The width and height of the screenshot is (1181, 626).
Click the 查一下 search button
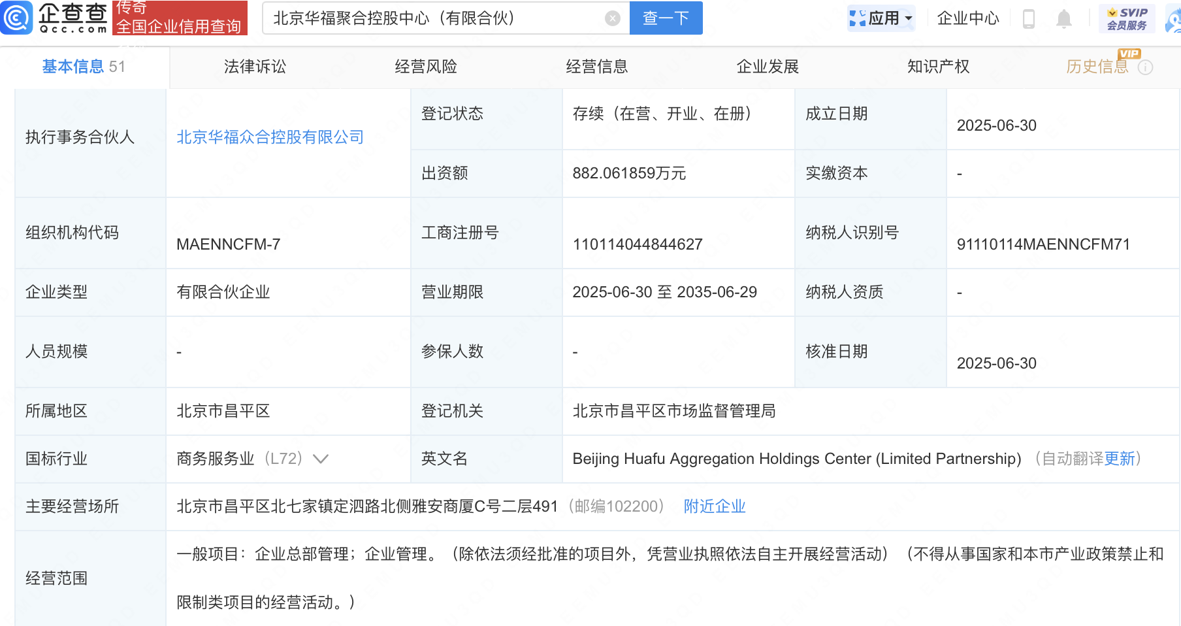pos(666,18)
